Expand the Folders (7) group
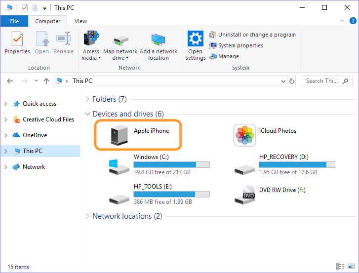 click(x=87, y=99)
